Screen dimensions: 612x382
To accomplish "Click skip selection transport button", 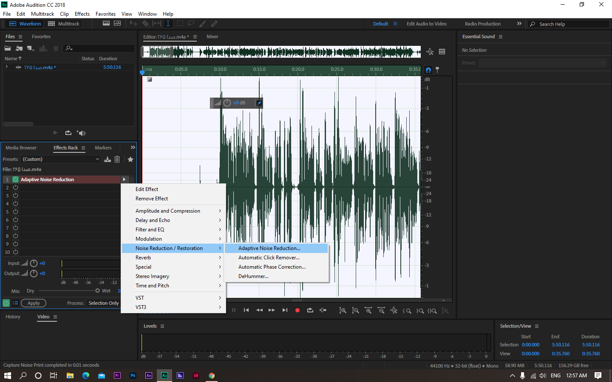I will pos(323,310).
